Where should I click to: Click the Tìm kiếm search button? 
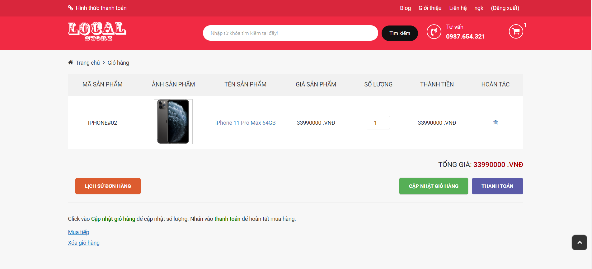pos(400,33)
